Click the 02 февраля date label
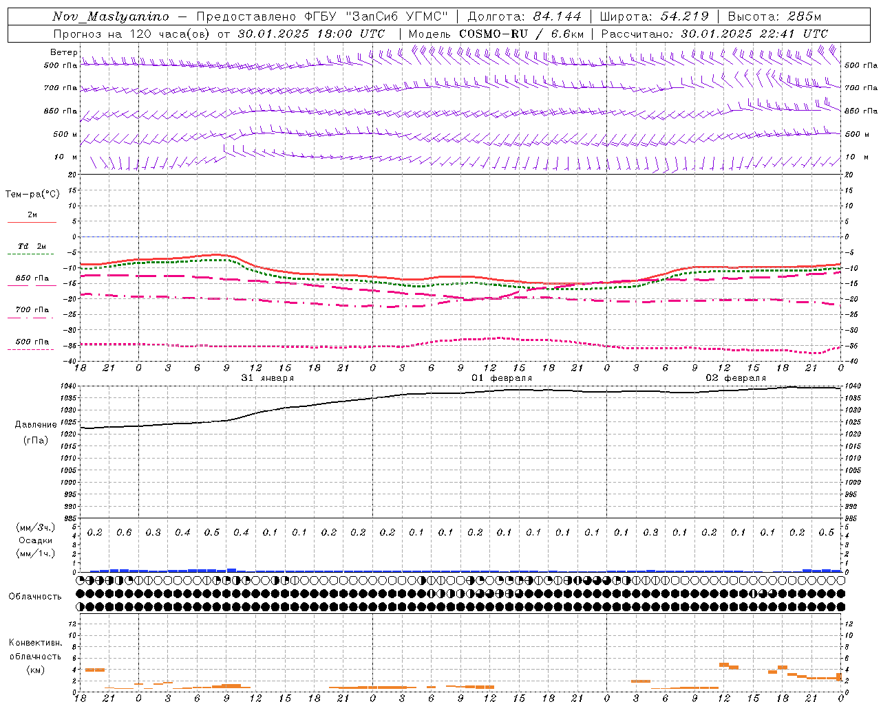The image size is (881, 704). point(736,378)
